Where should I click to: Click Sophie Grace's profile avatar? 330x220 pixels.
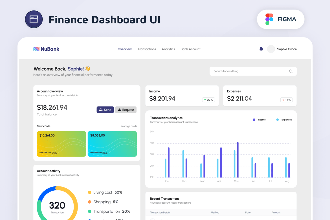[x=271, y=49]
